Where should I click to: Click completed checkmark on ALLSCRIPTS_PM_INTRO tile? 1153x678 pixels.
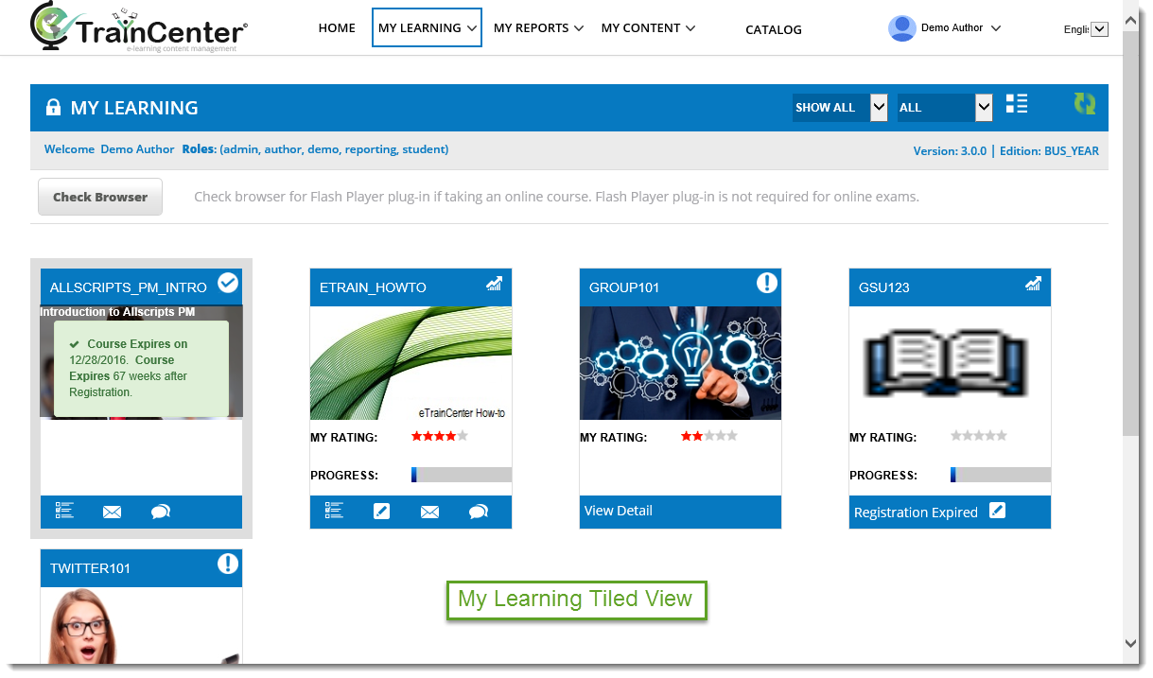(227, 283)
